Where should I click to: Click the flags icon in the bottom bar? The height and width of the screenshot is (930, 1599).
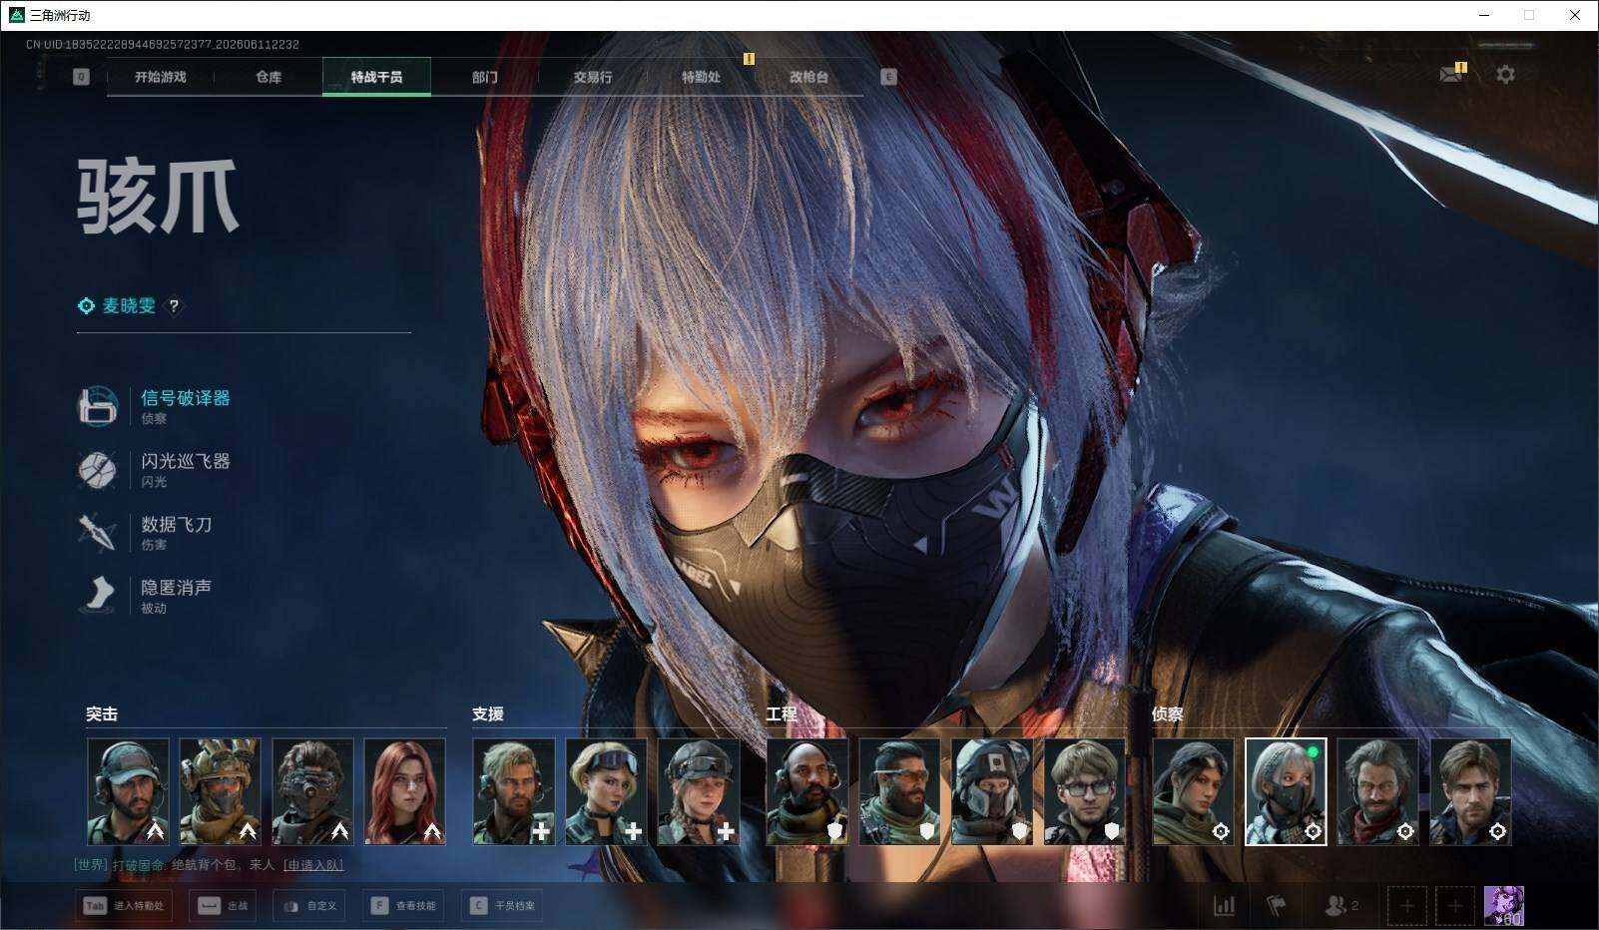(1276, 905)
